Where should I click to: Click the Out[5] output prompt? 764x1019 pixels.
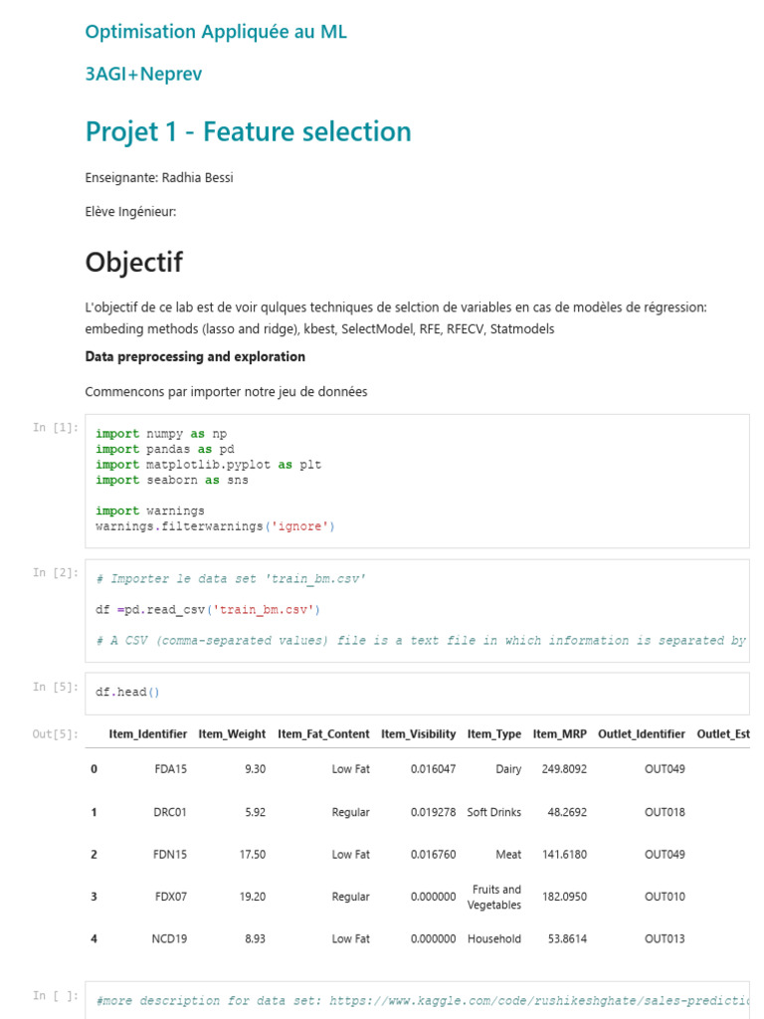click(x=55, y=734)
